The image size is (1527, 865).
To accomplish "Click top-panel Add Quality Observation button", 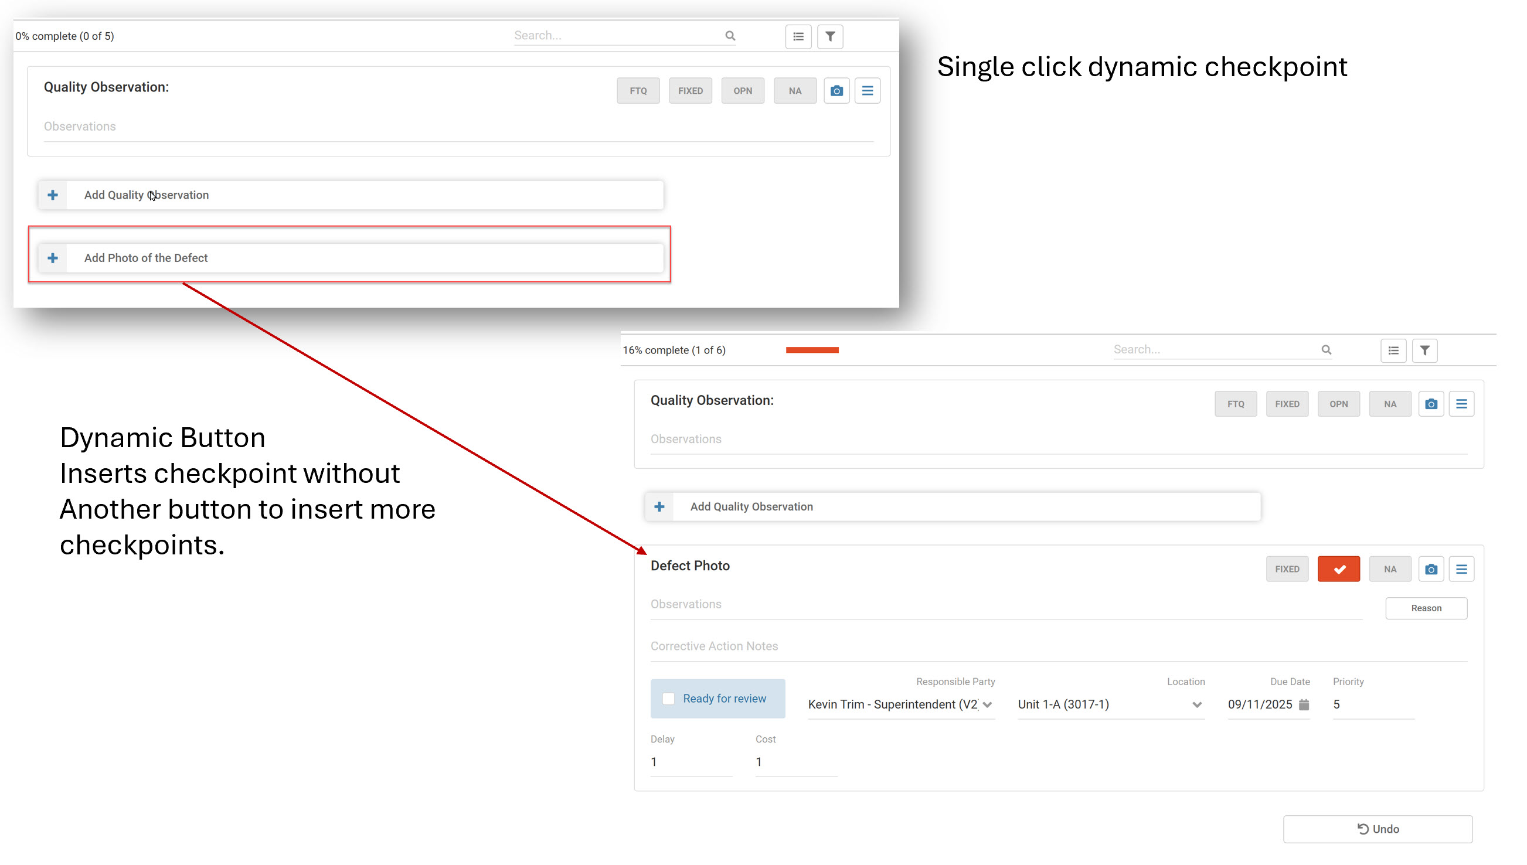I will (351, 195).
